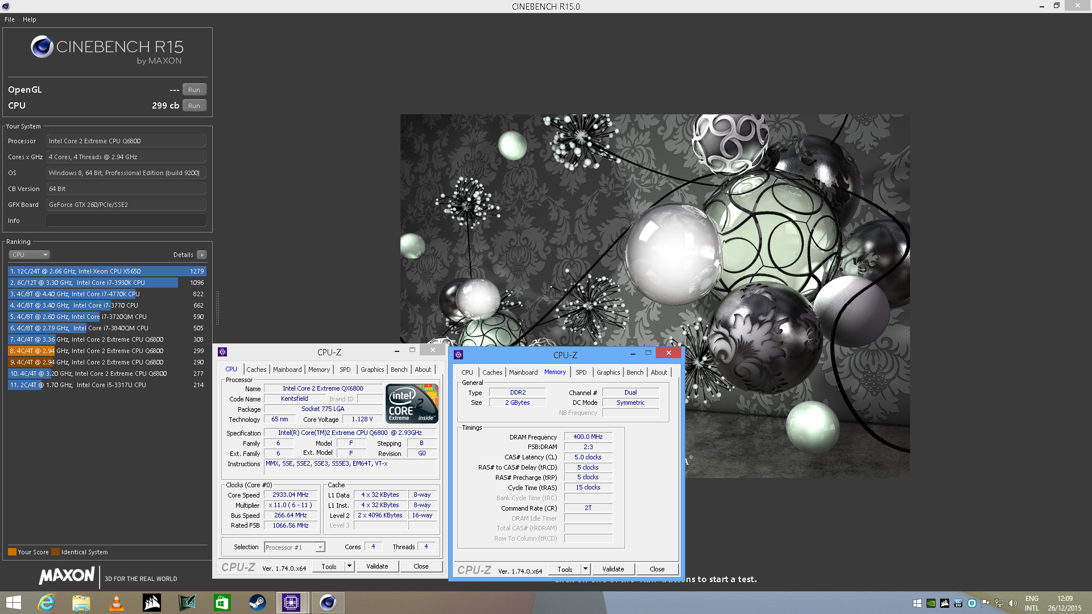
Task: Switch to Cinebench taskbar icon
Action: click(x=328, y=603)
